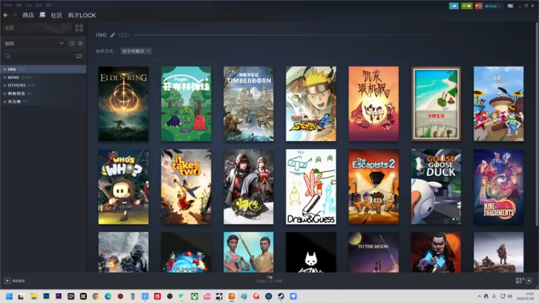Viewport: 539px width, 303px height.
Task: Click the add game plus button
Action: (7, 281)
